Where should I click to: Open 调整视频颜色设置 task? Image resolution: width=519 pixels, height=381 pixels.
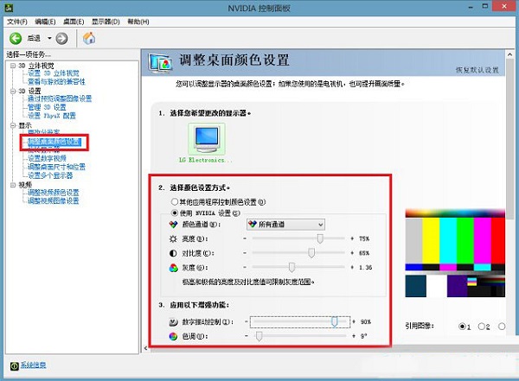point(54,193)
